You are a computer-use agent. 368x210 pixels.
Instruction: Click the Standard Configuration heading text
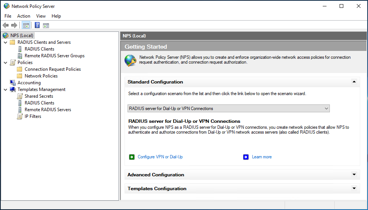point(155,82)
